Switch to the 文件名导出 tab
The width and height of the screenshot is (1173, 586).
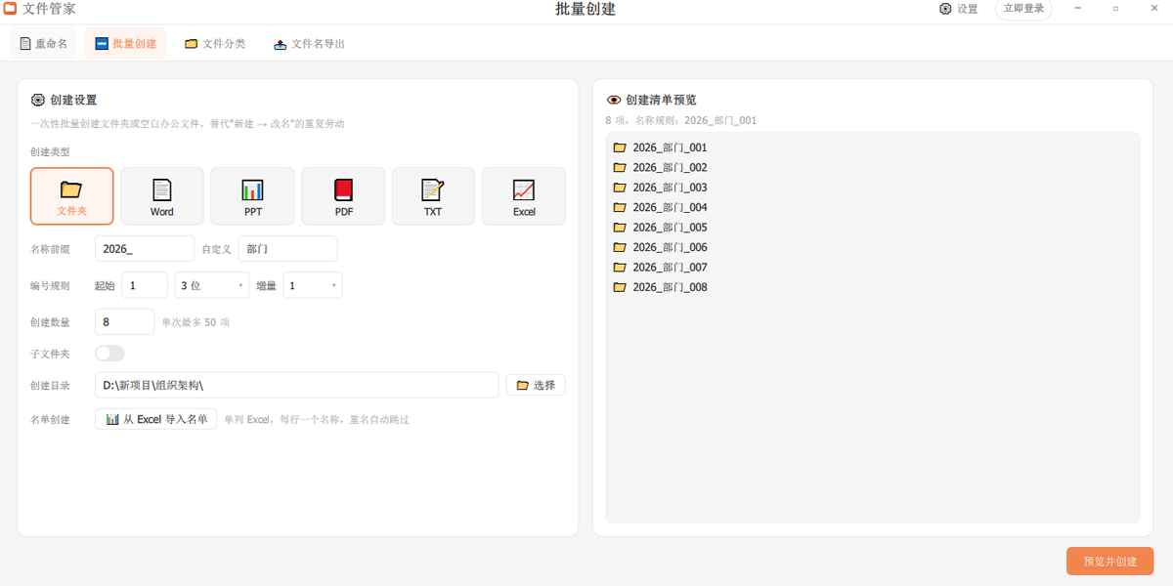[x=309, y=44]
